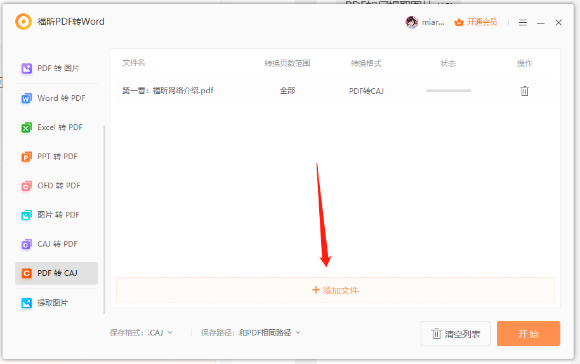The height and width of the screenshot is (364, 580).
Task: Open the PDF 转 图片 menu item
Action: pyautogui.click(x=56, y=68)
